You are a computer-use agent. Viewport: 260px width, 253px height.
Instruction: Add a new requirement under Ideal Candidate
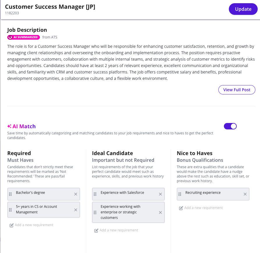coord(116,230)
